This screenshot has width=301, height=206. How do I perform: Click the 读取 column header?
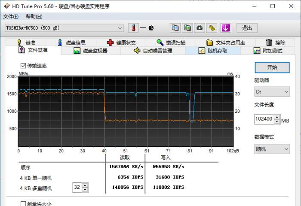pyautogui.click(x=125, y=158)
